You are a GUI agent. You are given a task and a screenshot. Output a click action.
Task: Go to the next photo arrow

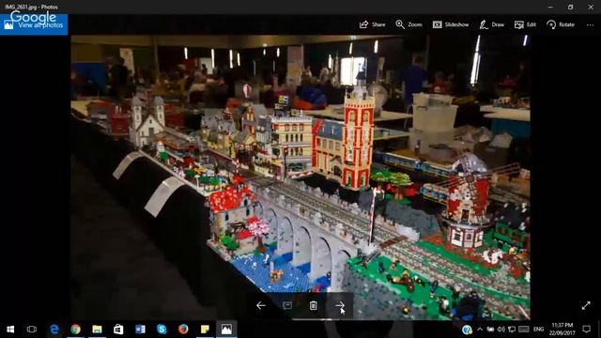point(340,305)
